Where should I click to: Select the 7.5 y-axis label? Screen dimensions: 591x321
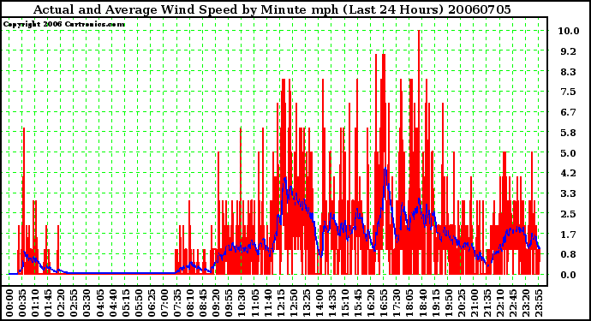[x=569, y=92]
